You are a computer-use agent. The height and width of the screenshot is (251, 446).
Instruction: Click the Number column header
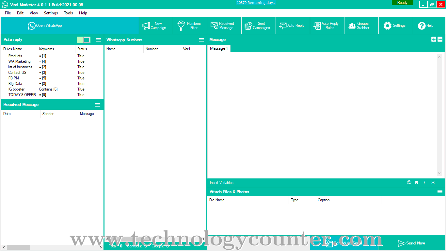[162, 49]
